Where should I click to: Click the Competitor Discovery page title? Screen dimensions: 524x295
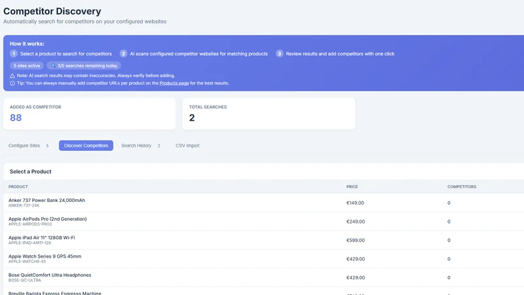coord(52,11)
